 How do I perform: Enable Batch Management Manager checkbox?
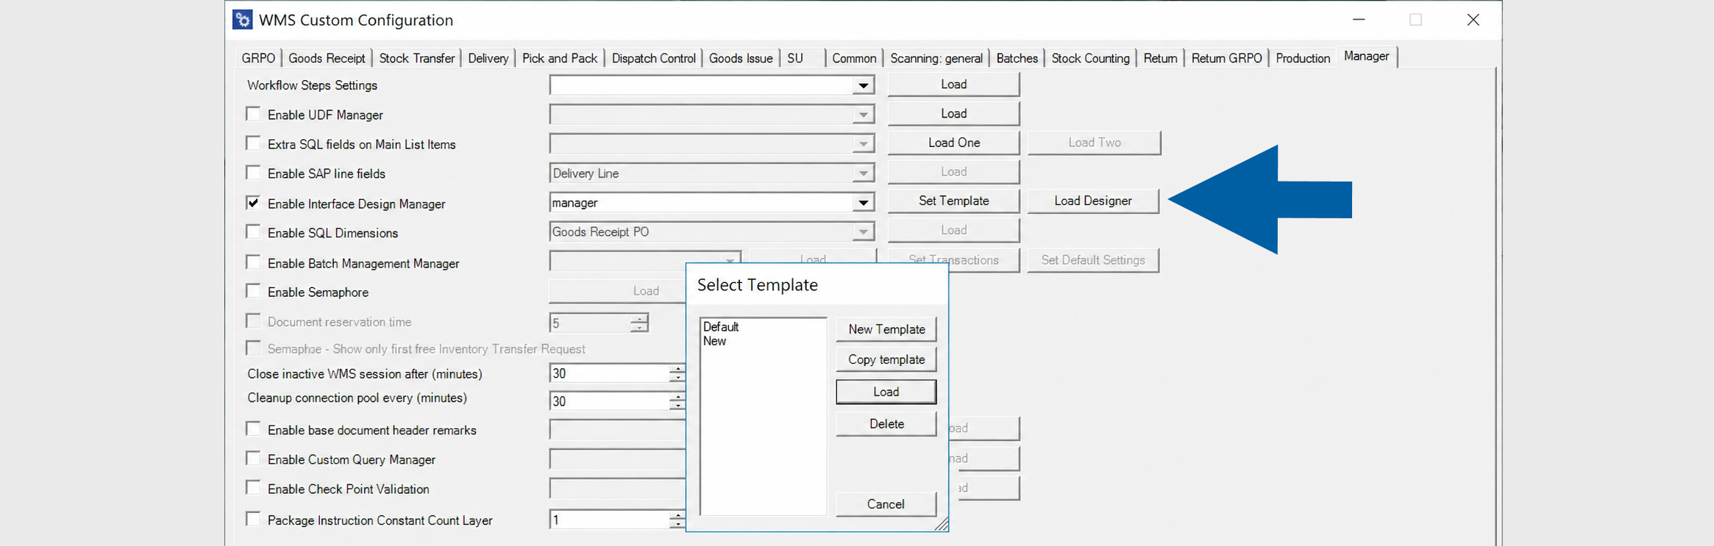[x=253, y=262]
